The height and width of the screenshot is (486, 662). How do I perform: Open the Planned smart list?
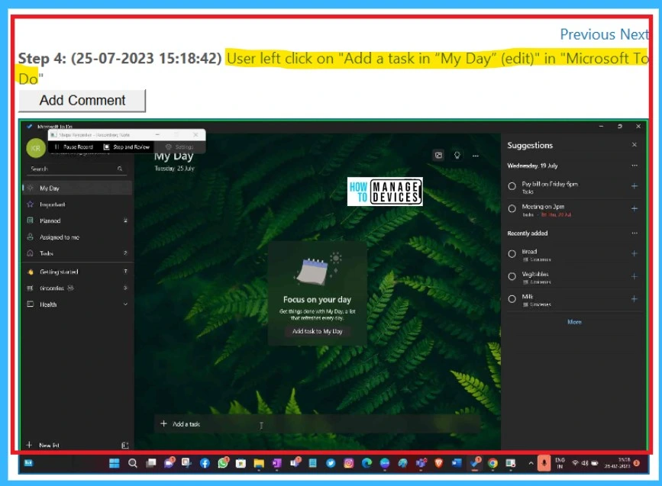77,220
